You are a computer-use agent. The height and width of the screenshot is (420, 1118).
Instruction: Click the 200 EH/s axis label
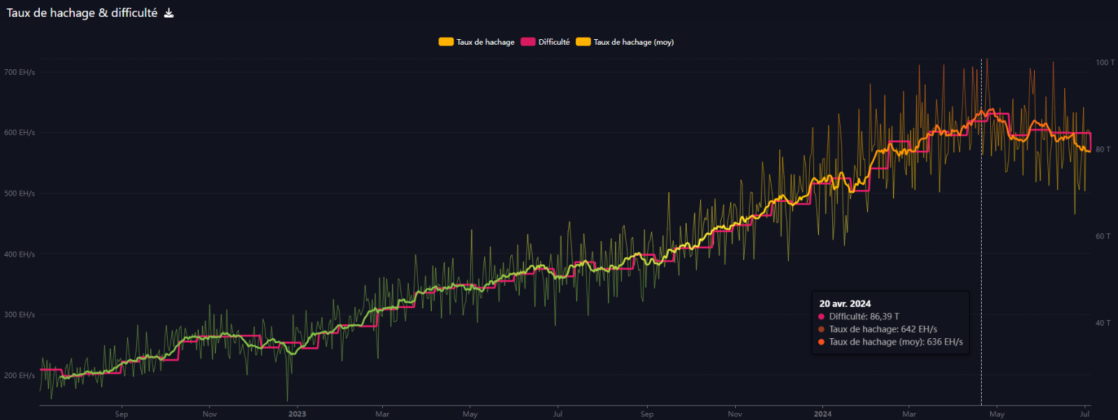(20, 375)
